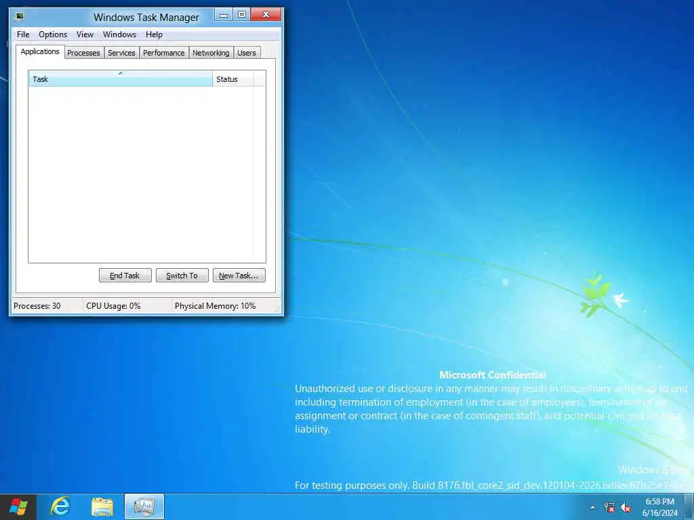Click the New Task... button
Image resolution: width=694 pixels, height=520 pixels.
(x=239, y=276)
